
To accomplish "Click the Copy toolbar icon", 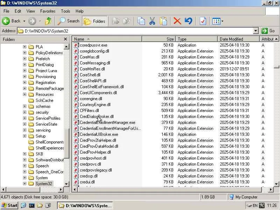I will tap(141, 21).
